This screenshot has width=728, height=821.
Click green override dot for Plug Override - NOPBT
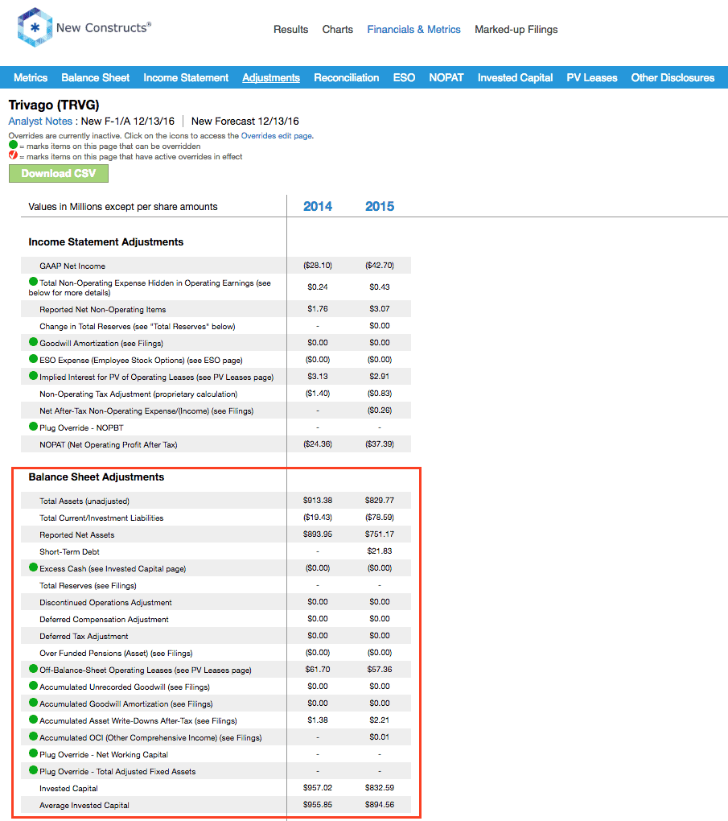pyautogui.click(x=34, y=427)
